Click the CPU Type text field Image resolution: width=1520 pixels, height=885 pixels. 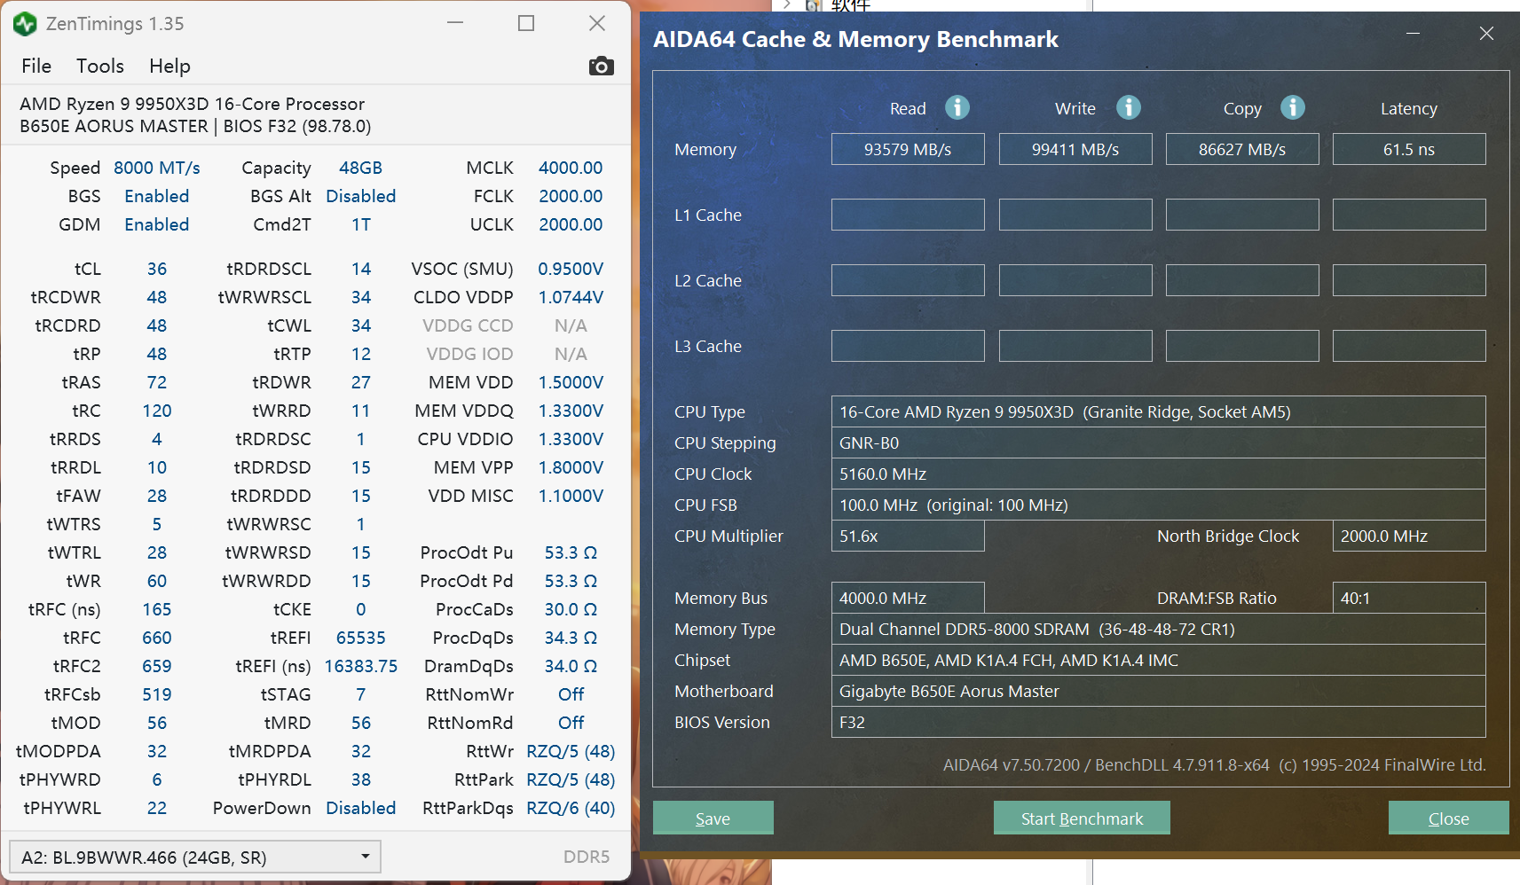coord(1157,411)
